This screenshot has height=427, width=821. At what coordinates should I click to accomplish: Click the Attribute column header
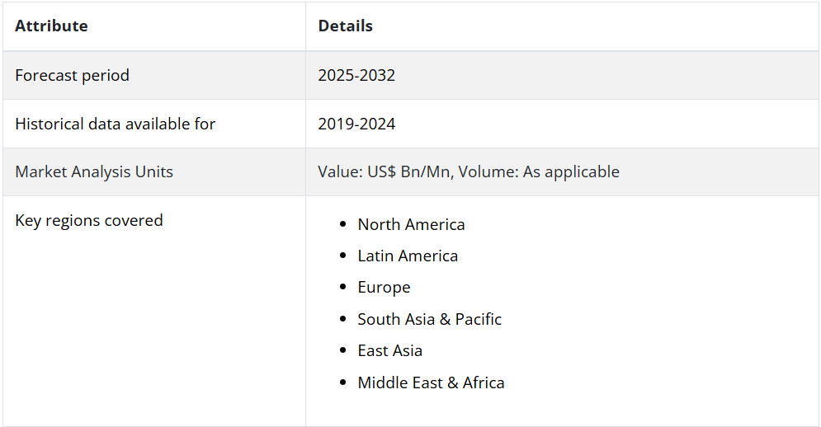(51, 26)
